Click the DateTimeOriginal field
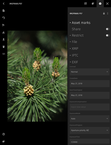This screenshot has width=111, height=145. tap(89, 95)
